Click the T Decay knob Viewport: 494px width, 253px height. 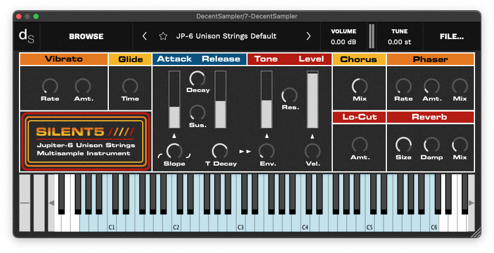point(220,151)
